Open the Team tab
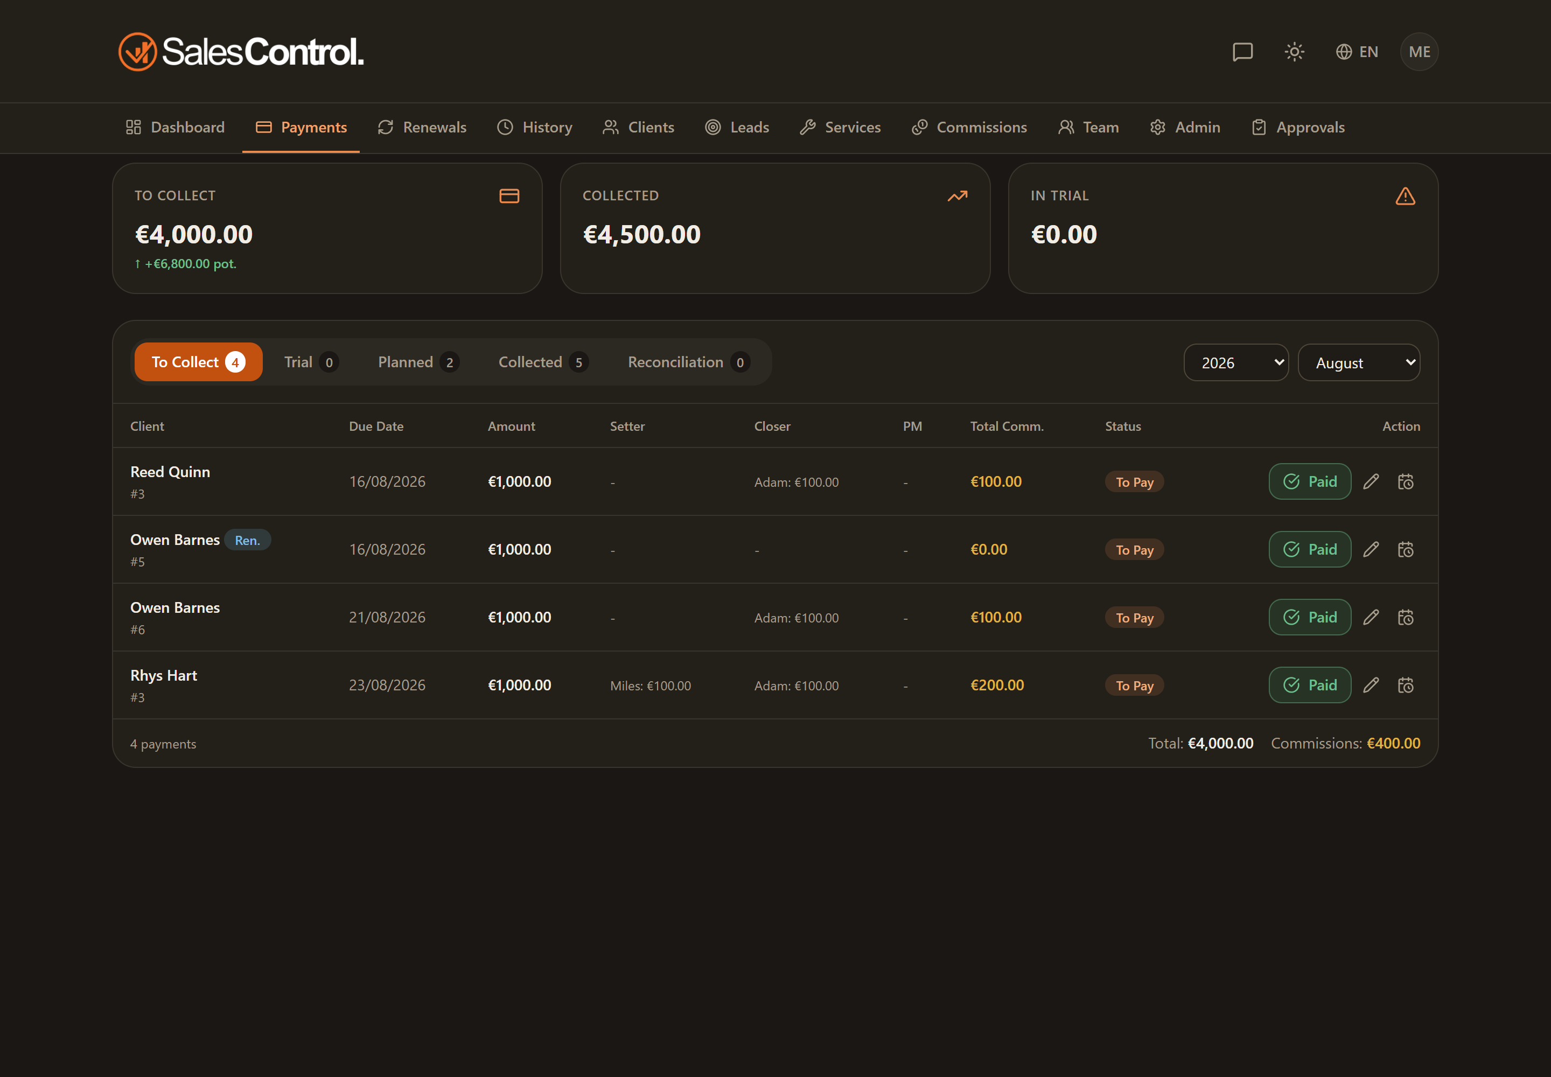The image size is (1551, 1077). pyautogui.click(x=1088, y=128)
